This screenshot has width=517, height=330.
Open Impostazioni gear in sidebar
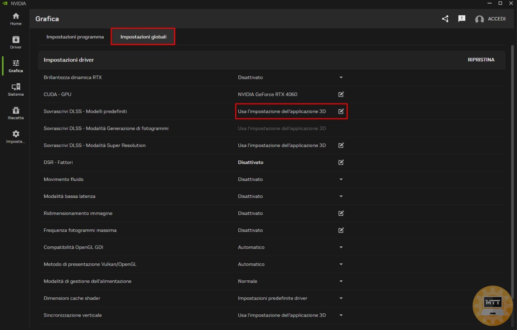click(x=16, y=137)
